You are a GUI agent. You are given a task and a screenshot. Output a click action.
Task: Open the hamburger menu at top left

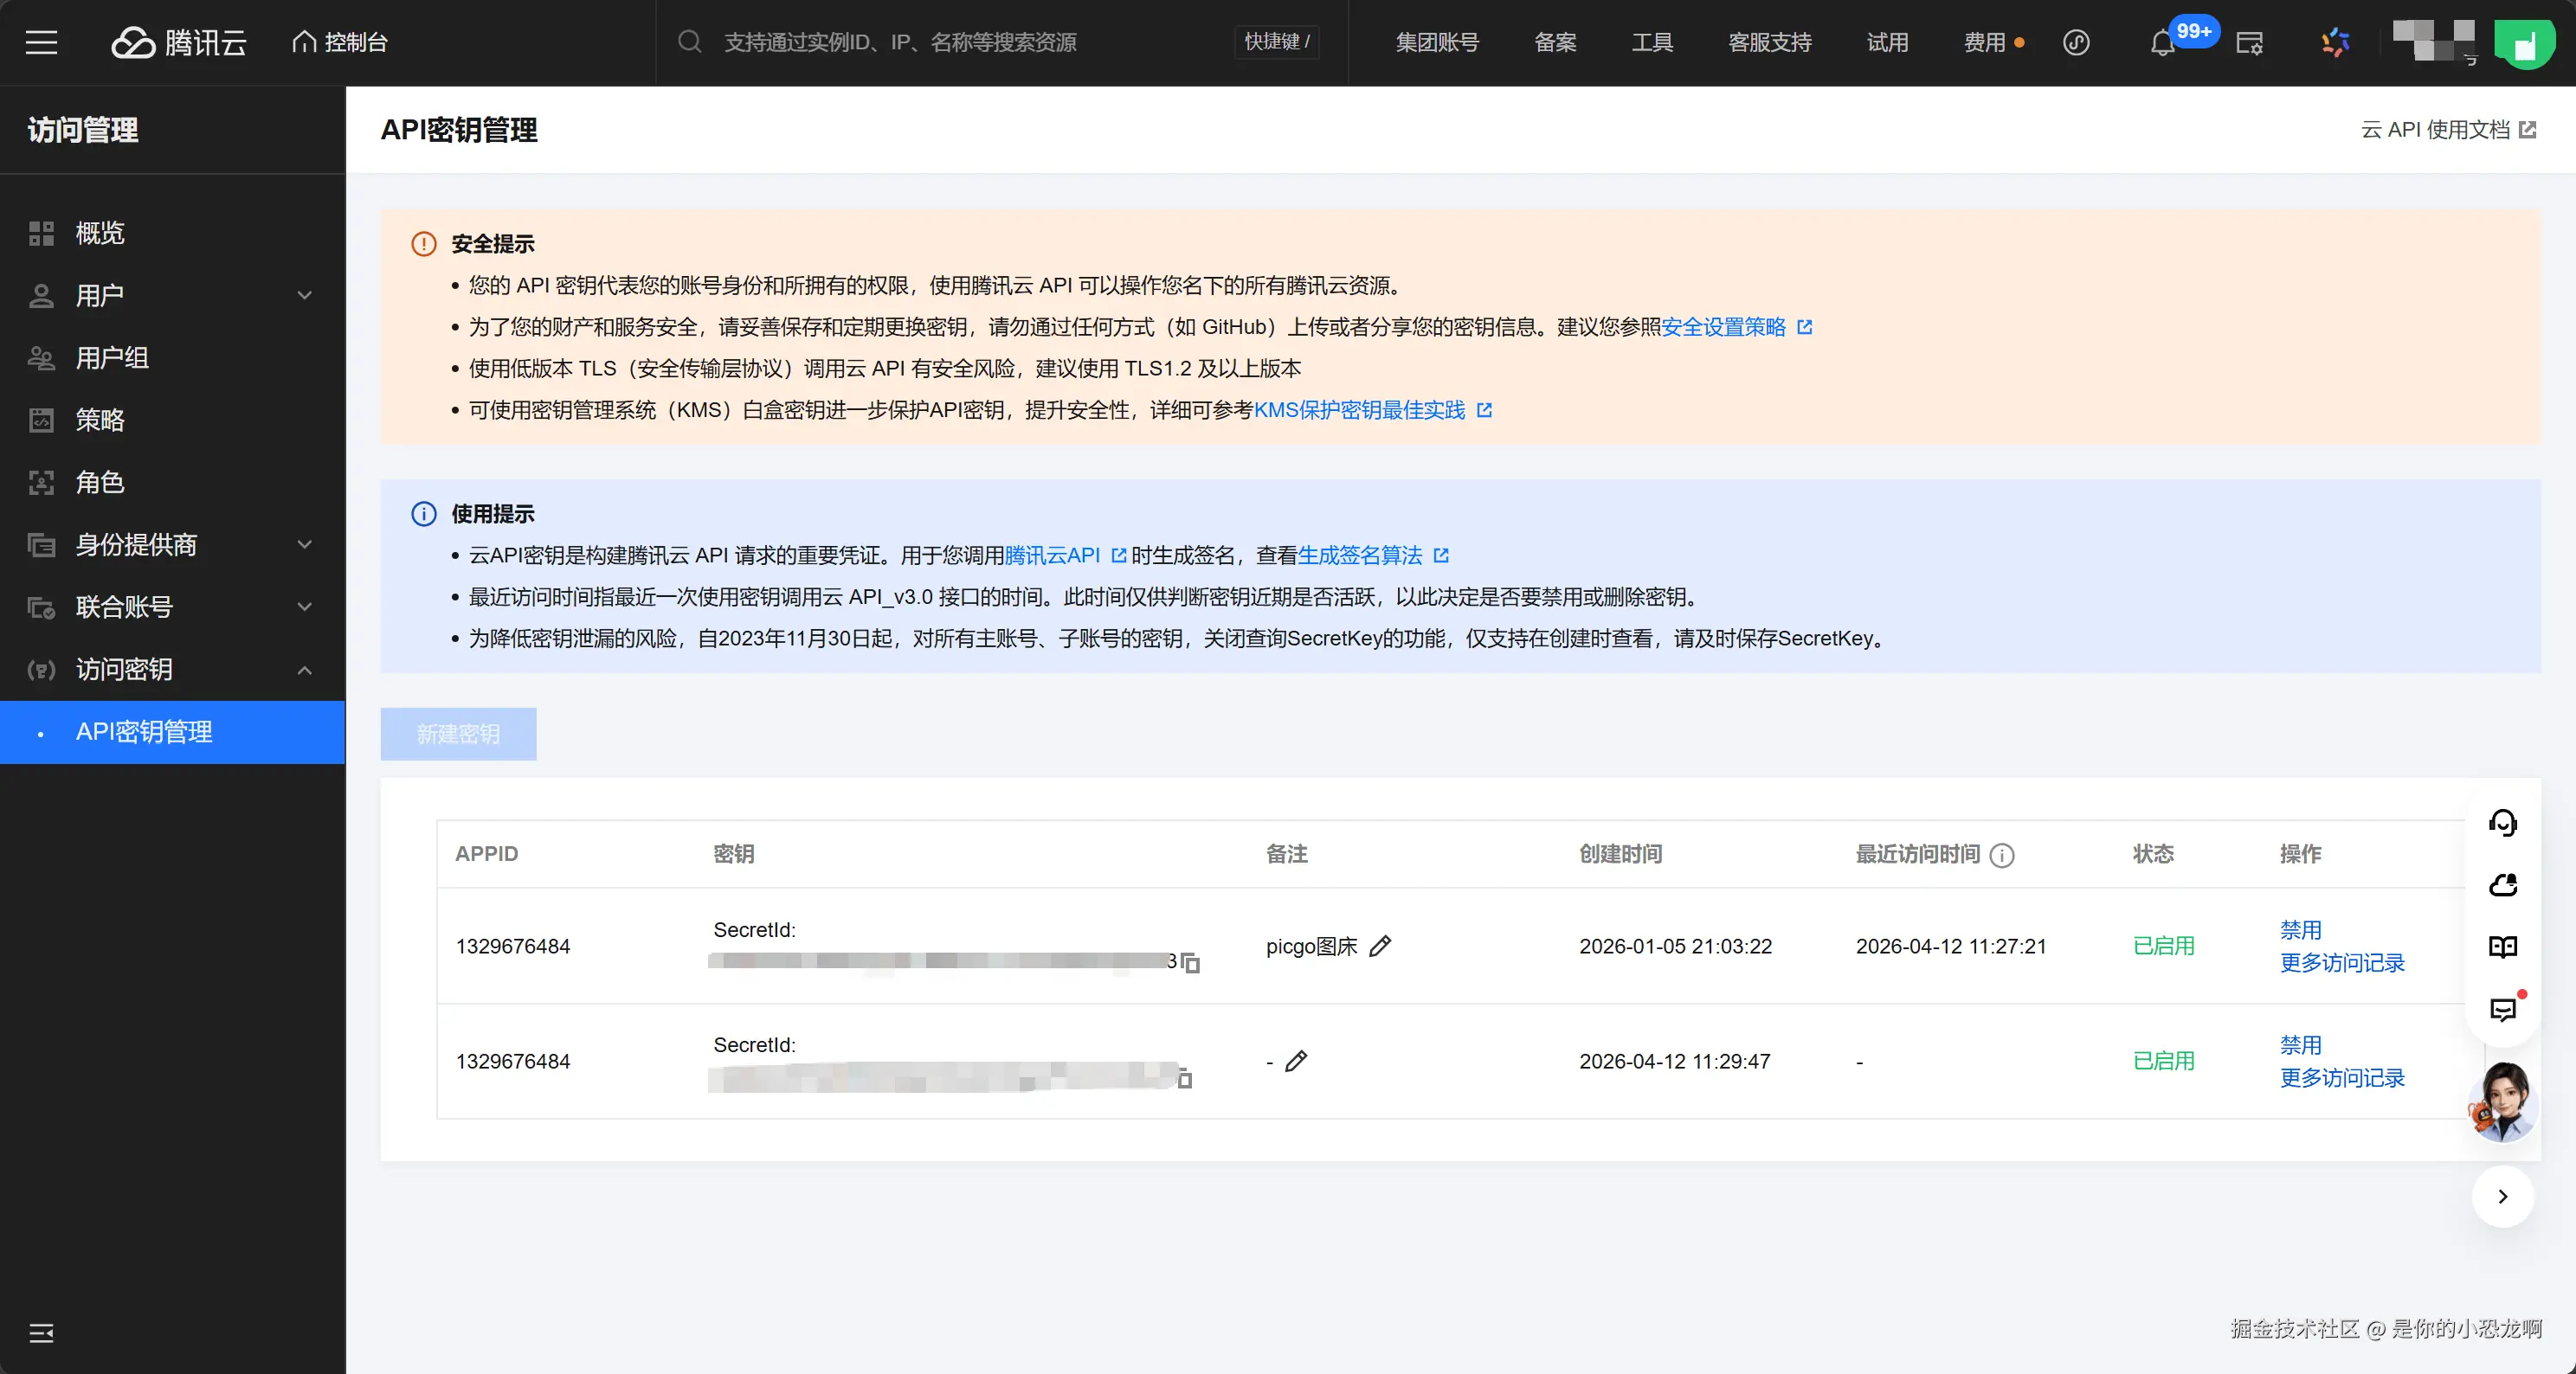41,42
